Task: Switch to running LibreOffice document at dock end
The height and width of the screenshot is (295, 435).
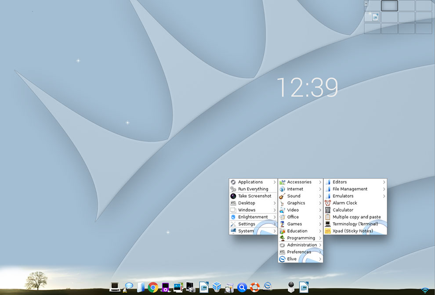Action: 304,287
